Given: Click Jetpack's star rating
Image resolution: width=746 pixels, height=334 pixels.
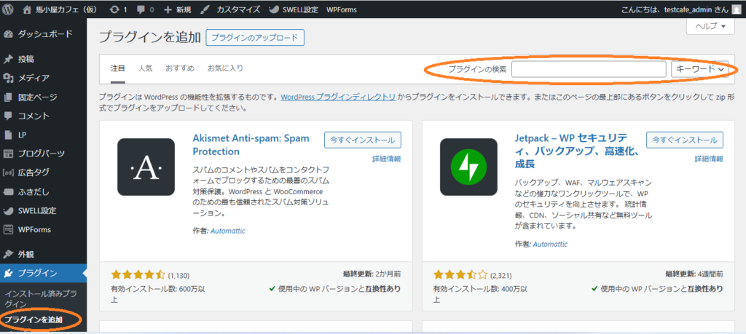Looking at the screenshot, I should pyautogui.click(x=460, y=274).
